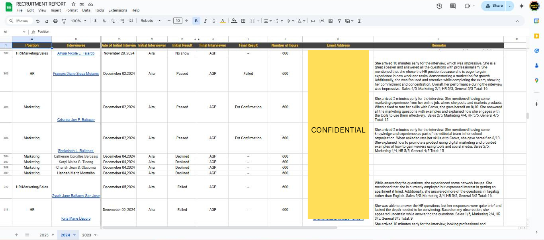Toggle italic formatting
This screenshot has height=240, width=544.
tap(205, 21)
